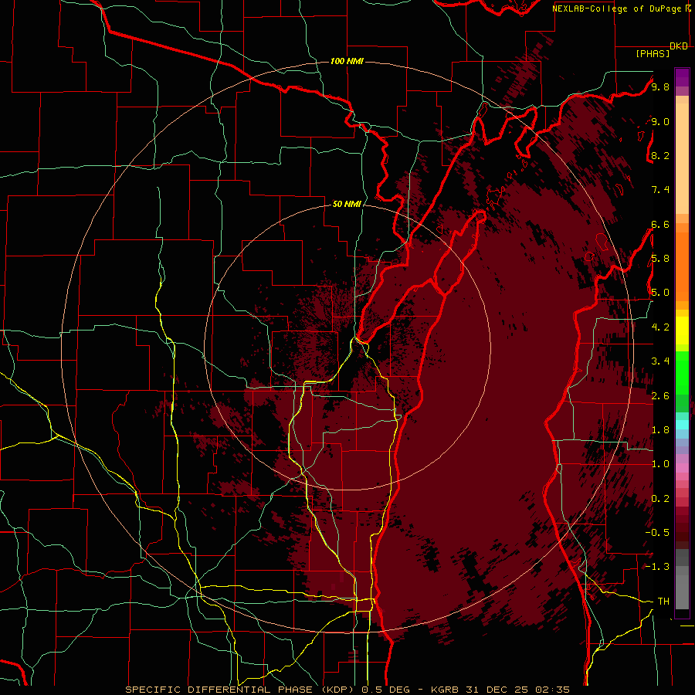
Task: Click the "TH" threshold label on the scale
Action: click(x=663, y=602)
